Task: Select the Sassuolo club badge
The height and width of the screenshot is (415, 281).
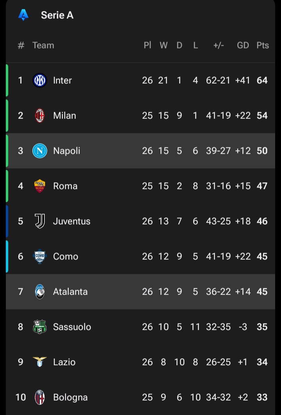Action: [40, 327]
